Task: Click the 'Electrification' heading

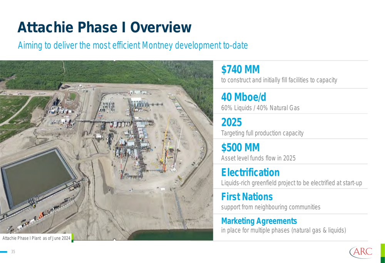Action: click(250, 172)
